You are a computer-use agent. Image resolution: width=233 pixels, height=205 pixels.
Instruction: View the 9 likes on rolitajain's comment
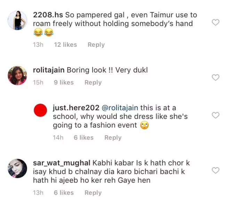point(64,83)
